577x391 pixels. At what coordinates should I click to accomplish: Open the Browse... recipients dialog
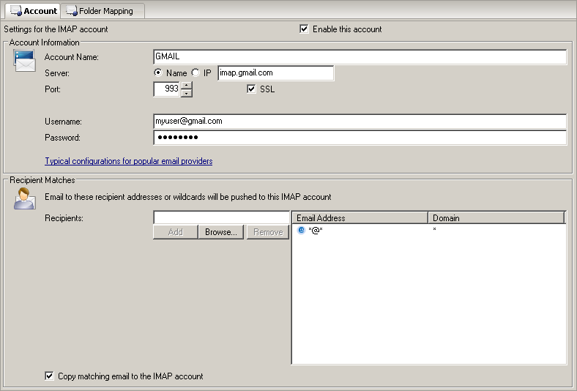point(220,232)
